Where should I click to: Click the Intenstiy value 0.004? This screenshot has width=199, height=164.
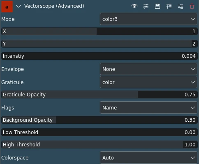(x=189, y=56)
